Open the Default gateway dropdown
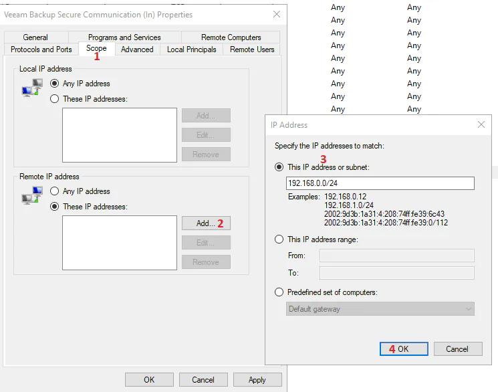This screenshot has height=392, width=498. pyautogui.click(x=380, y=308)
